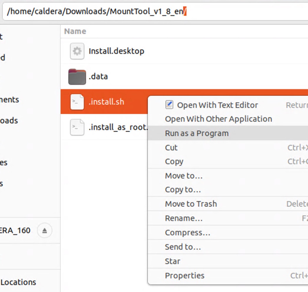This screenshot has height=292, width=308.
Task: Click the .install.sh script file icon
Action: click(x=77, y=102)
